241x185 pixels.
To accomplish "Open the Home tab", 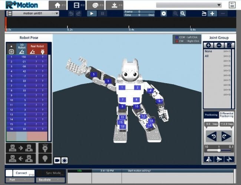I will (57, 5).
